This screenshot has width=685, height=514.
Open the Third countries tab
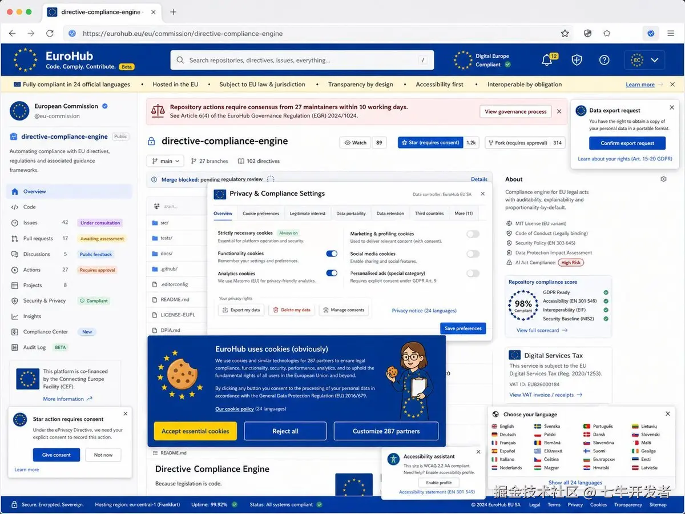click(429, 213)
